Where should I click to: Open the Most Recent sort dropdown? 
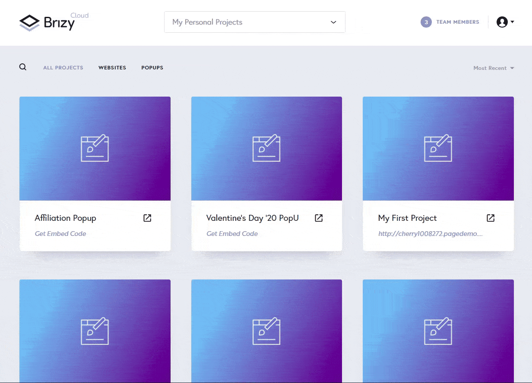pos(494,68)
